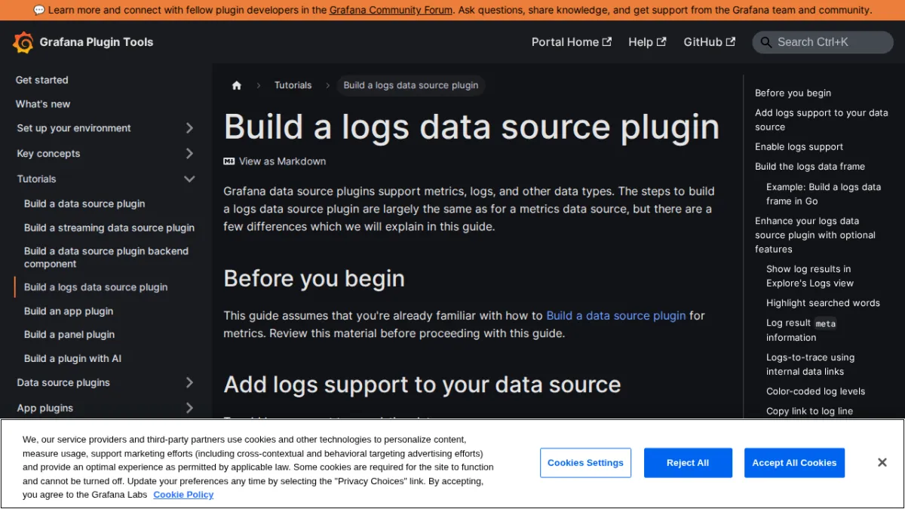Select Build a logs data source plugin sidebar item
905x509 pixels.
[96, 287]
